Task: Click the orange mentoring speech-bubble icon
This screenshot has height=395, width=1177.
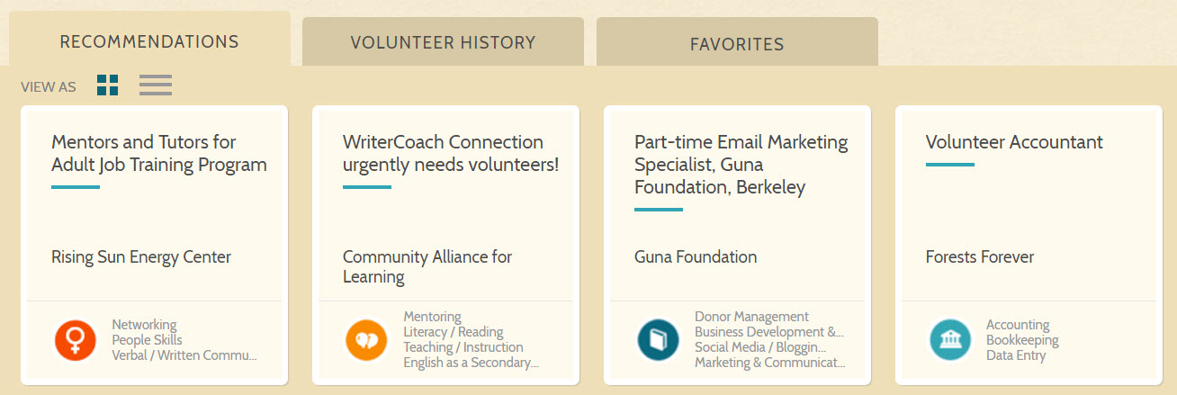Action: click(367, 340)
